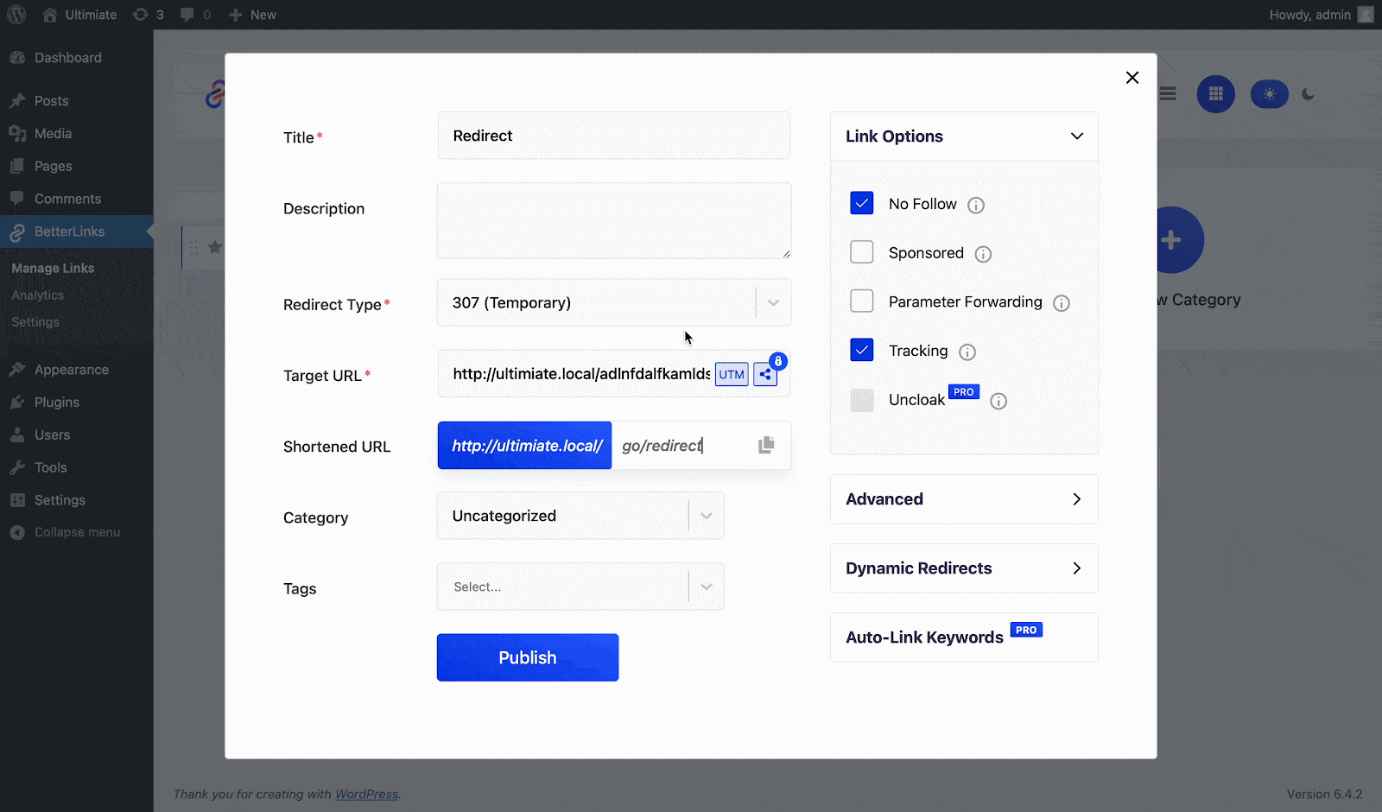Enable the Sponsored checkbox
This screenshot has width=1382, height=812.
(861, 251)
